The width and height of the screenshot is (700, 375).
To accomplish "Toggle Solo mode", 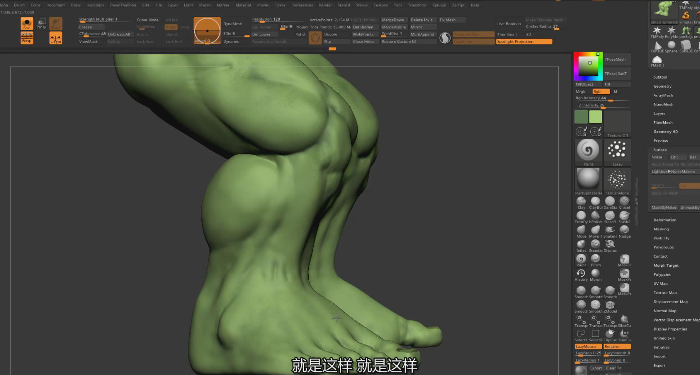I will tap(27, 24).
